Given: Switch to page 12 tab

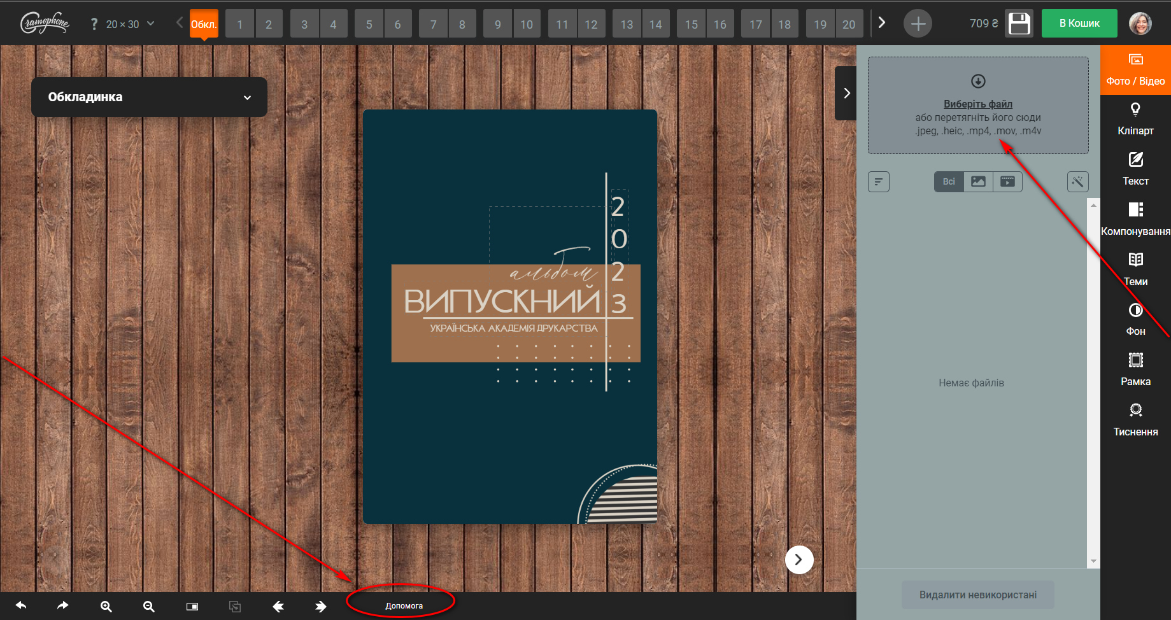Looking at the screenshot, I should [591, 24].
